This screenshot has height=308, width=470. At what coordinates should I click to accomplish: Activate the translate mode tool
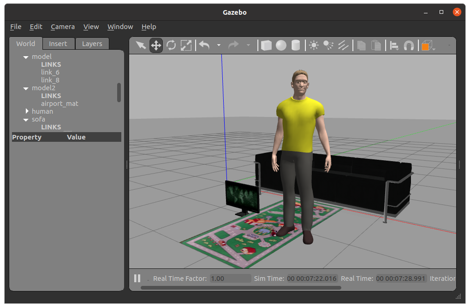point(156,46)
